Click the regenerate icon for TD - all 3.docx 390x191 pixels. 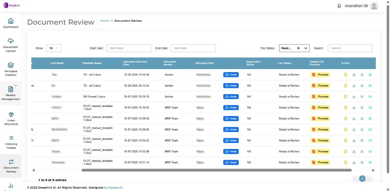[362, 75]
